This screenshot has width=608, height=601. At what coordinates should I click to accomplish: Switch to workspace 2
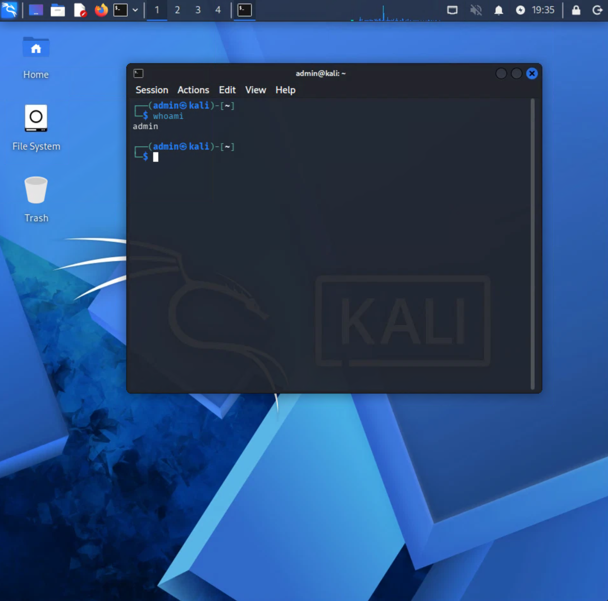click(177, 10)
